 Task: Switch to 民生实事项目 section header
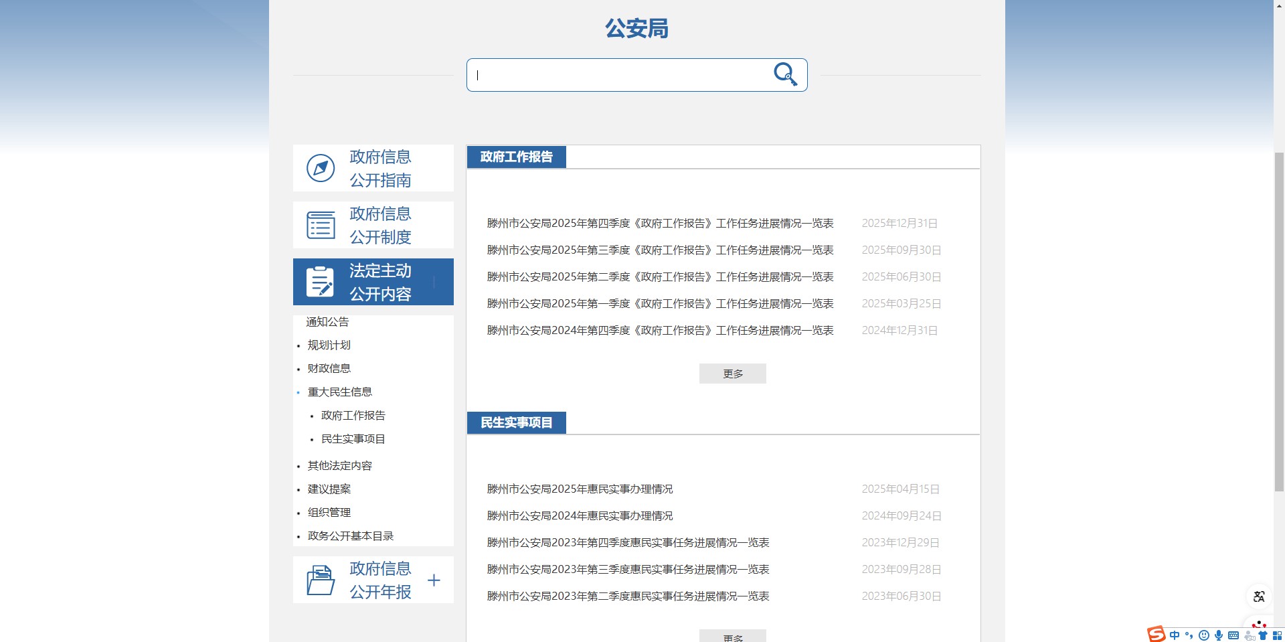[516, 422]
